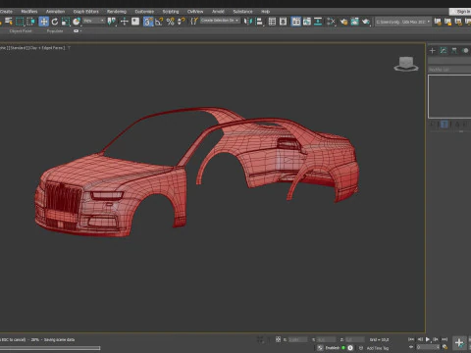Toggle Angle Snap
471x353 pixels.
click(159, 22)
